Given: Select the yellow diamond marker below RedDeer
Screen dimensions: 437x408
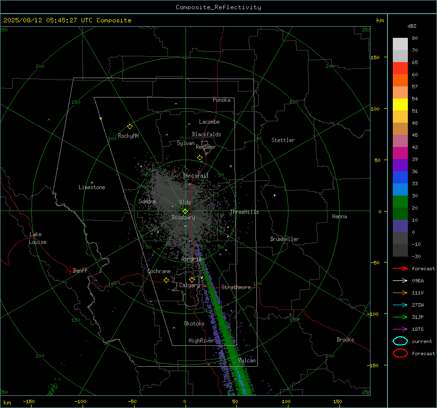Looking at the screenshot, I should [200, 158].
